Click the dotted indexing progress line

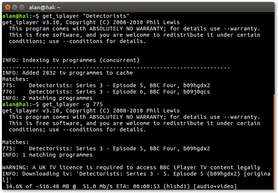pos(116,66)
